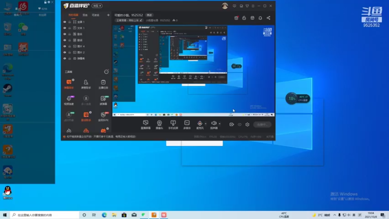Open Microsoft Edge from the taskbar
Viewport: 389px width, 219px height.
104,215
